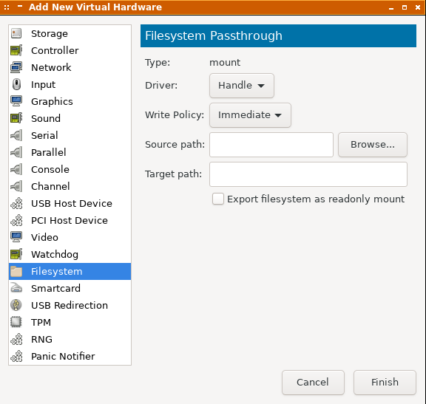Image resolution: width=426 pixels, height=404 pixels.
Task: Open the Driver dropdown showing Handle
Action: [242, 86]
